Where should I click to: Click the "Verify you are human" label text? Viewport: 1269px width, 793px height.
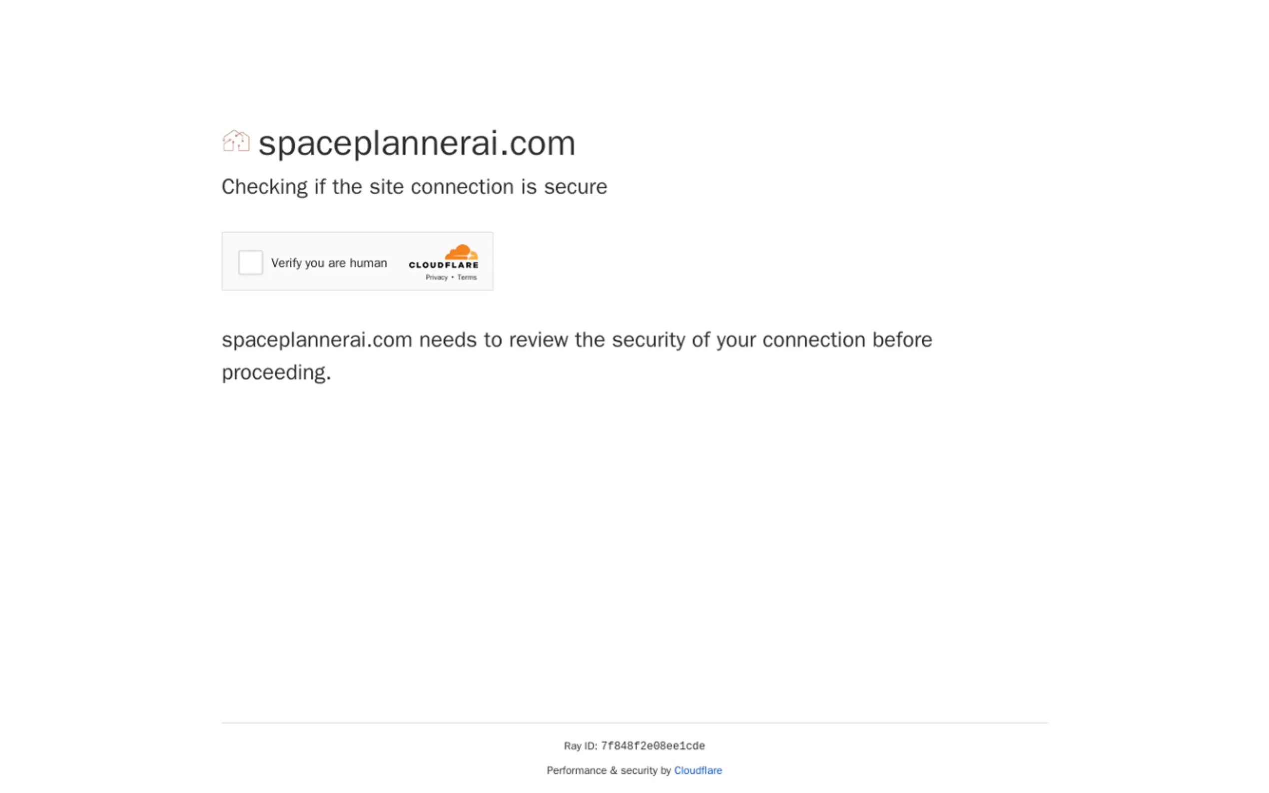(329, 263)
